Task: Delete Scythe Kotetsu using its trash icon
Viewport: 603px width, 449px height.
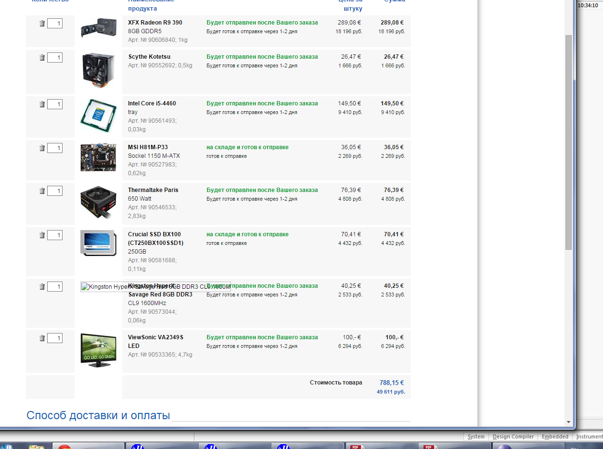Action: point(42,58)
